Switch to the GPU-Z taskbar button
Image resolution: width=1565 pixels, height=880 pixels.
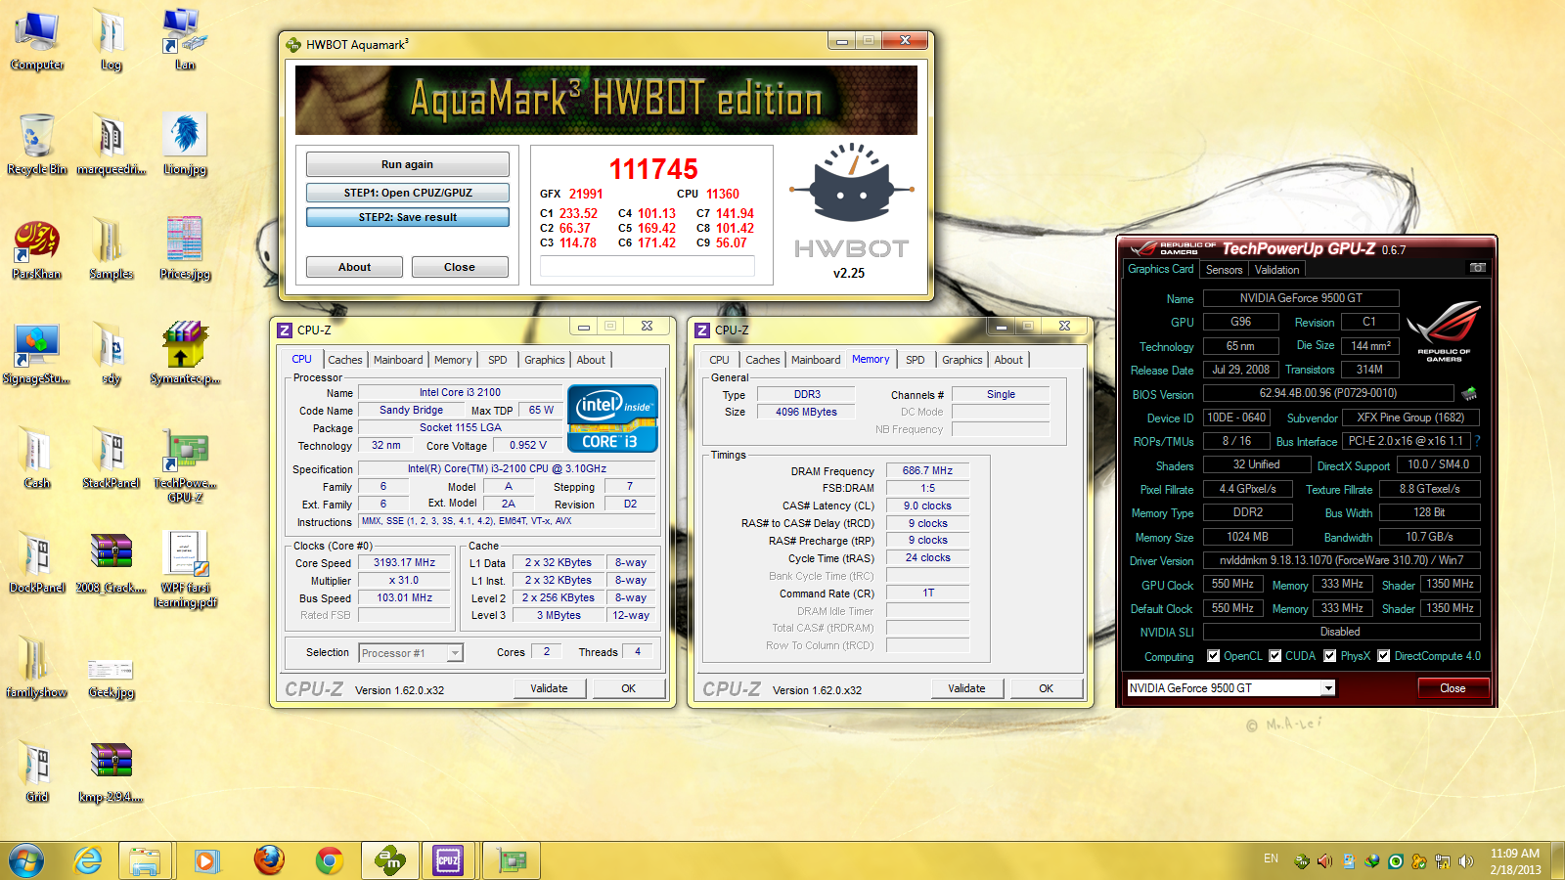pos(512,860)
